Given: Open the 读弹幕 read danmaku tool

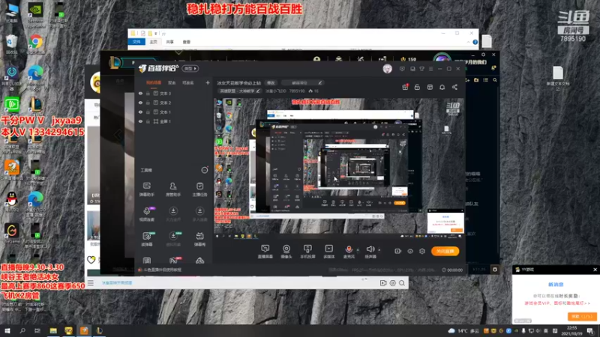Looking at the screenshot, I should 146,239.
